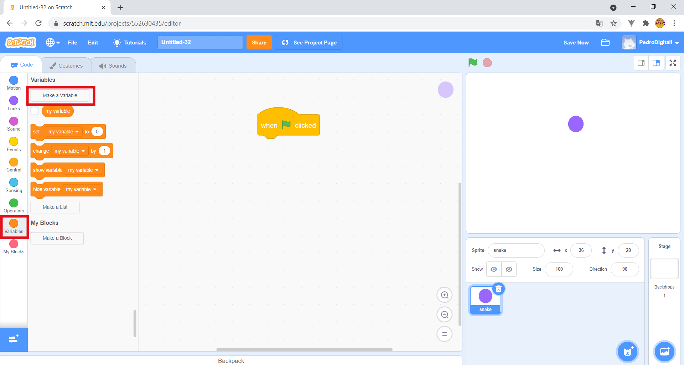Switch to the Code tab
Image resolution: width=684 pixels, height=365 pixels.
(x=22, y=65)
